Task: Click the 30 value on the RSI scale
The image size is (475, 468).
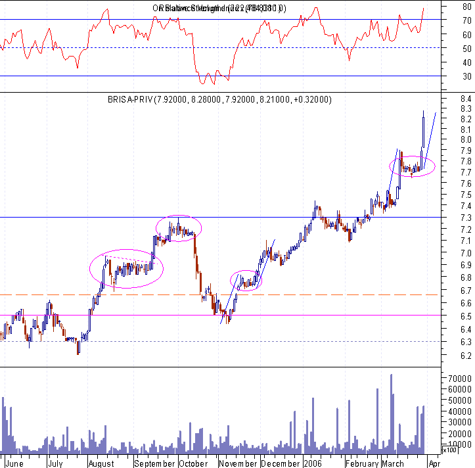Action: tap(467, 76)
